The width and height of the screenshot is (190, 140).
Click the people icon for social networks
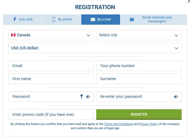[x=132, y=19]
